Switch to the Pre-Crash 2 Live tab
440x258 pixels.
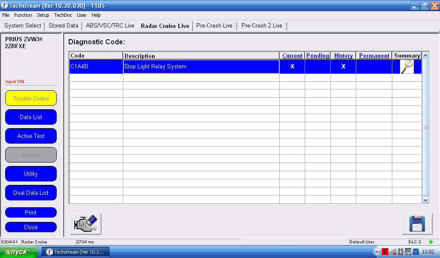click(262, 26)
